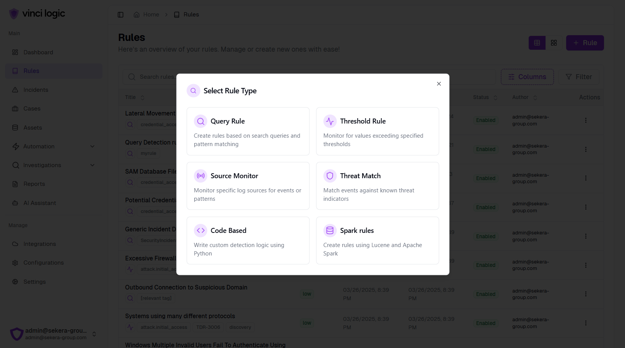Open the Columns selector
Image resolution: width=625 pixels, height=348 pixels.
(x=527, y=77)
